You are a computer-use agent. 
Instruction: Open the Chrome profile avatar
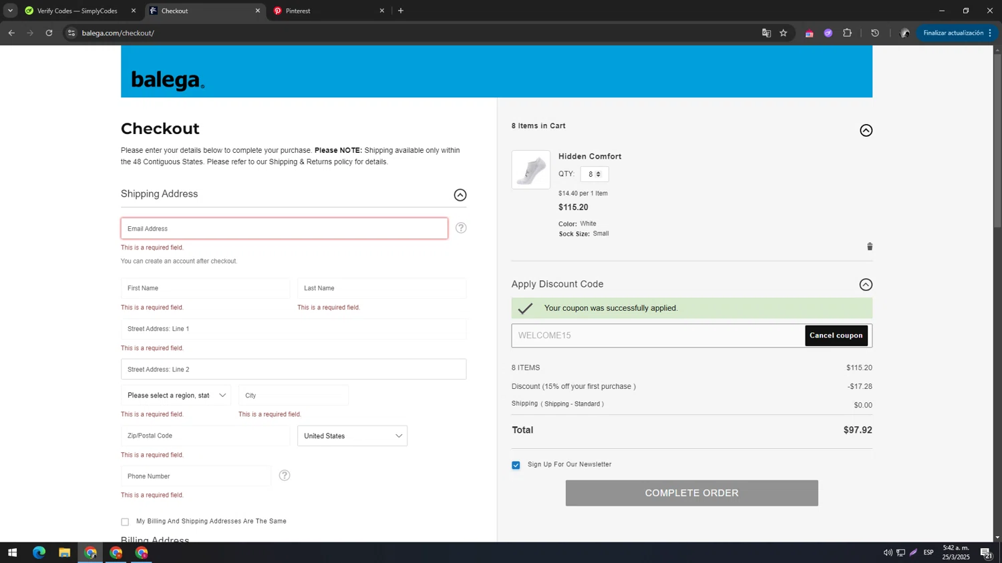pyautogui.click(x=904, y=33)
